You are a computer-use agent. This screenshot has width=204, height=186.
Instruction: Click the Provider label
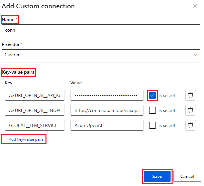[x=11, y=44]
